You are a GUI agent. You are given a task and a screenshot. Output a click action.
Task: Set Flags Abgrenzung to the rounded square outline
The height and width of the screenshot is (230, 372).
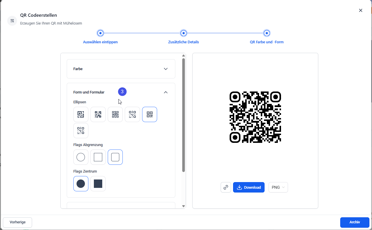[x=115, y=157]
